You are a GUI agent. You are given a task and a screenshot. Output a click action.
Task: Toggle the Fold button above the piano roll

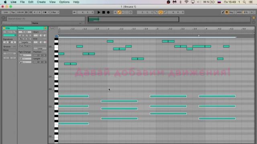click(52, 28)
